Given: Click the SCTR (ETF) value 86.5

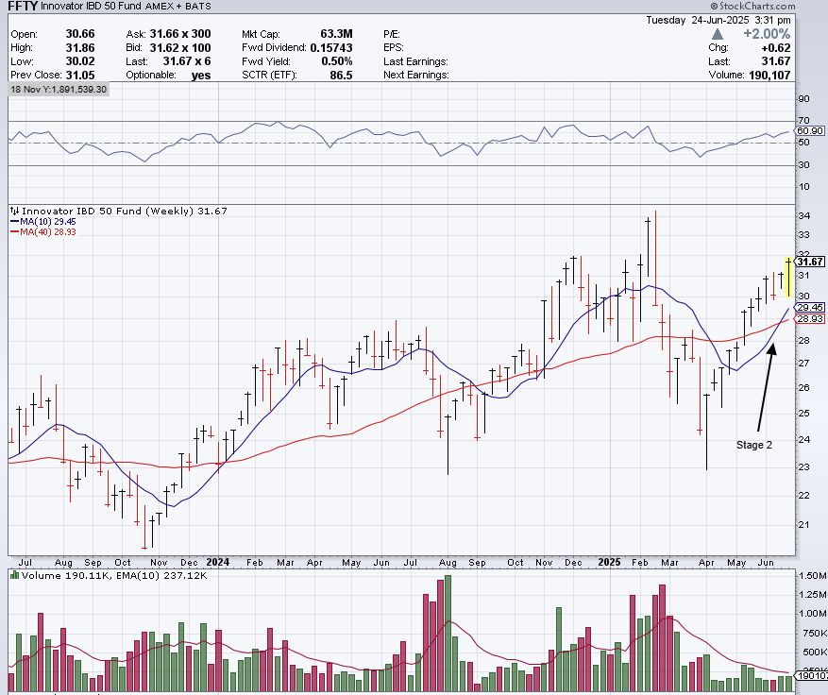Looking at the screenshot, I should (x=341, y=75).
